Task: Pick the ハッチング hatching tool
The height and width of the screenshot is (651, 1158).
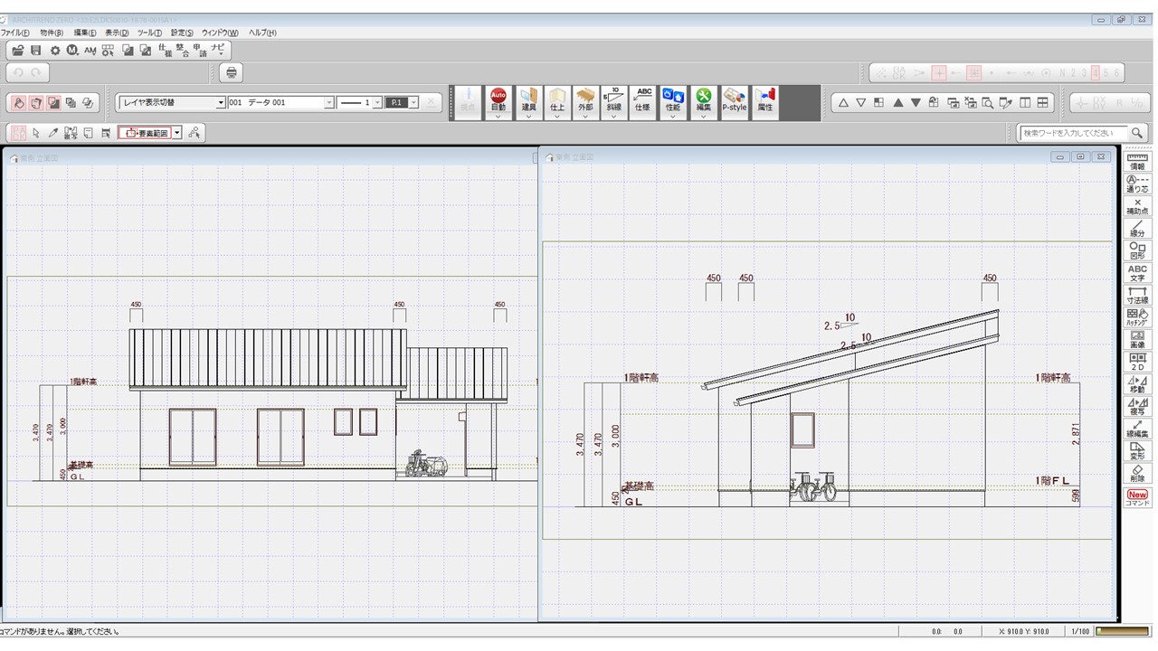Action: pos(1137,317)
